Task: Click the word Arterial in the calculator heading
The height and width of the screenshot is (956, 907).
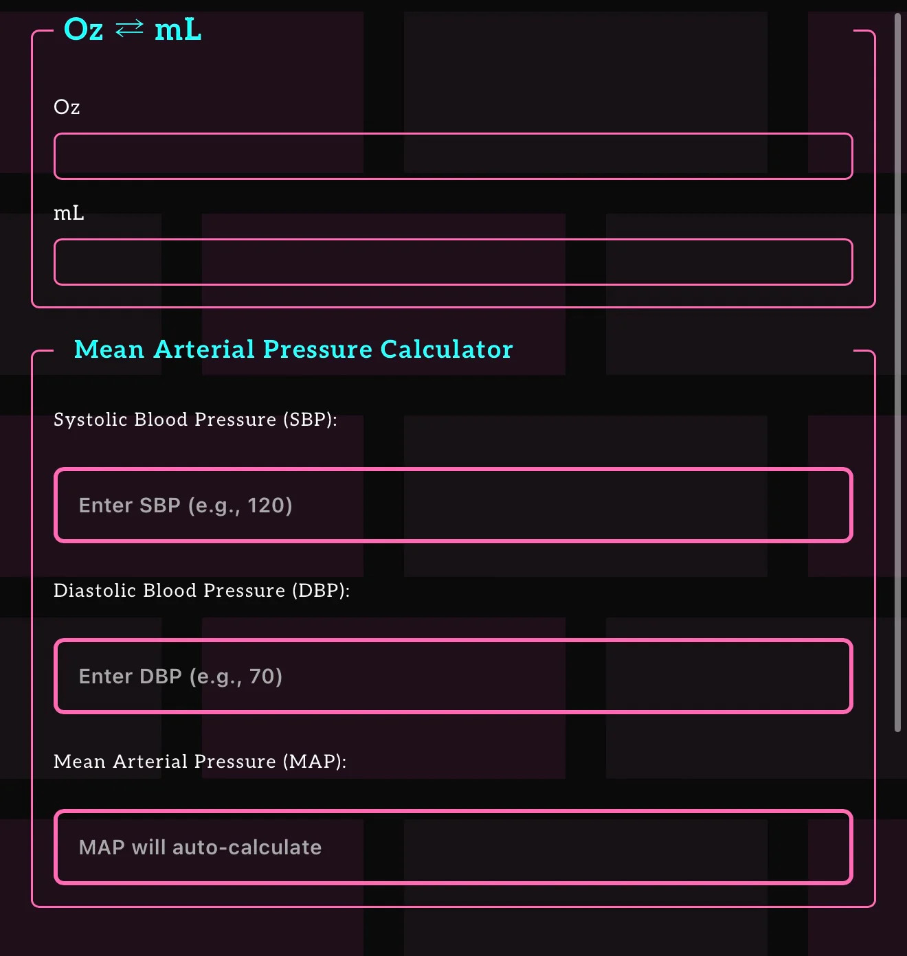Action: 205,350
